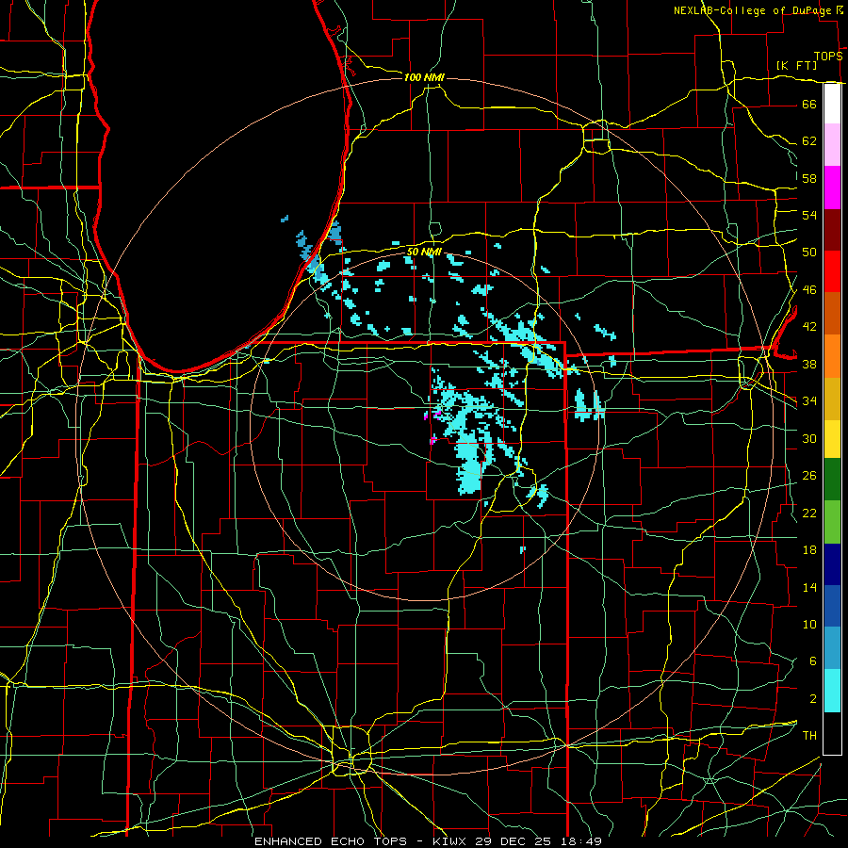Click the light pink swatch beside 62
848x848 pixels.
[832, 145]
